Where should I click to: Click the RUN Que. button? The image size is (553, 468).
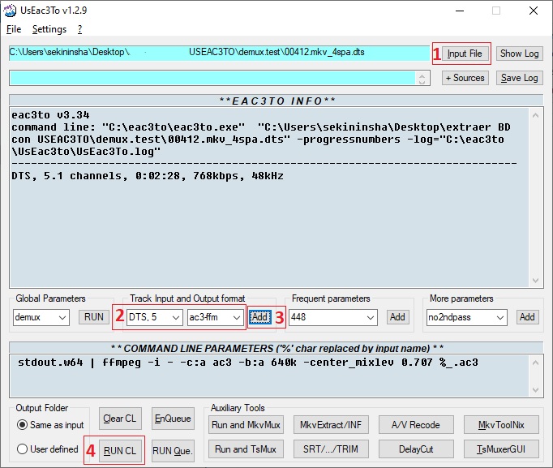(173, 450)
